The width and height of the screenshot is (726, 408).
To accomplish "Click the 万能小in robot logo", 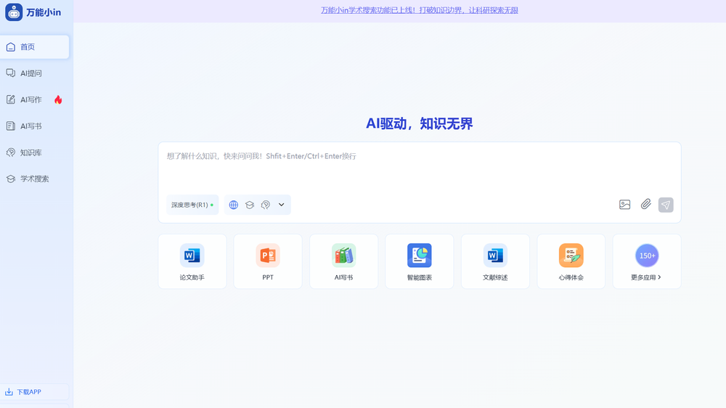I will coord(14,12).
